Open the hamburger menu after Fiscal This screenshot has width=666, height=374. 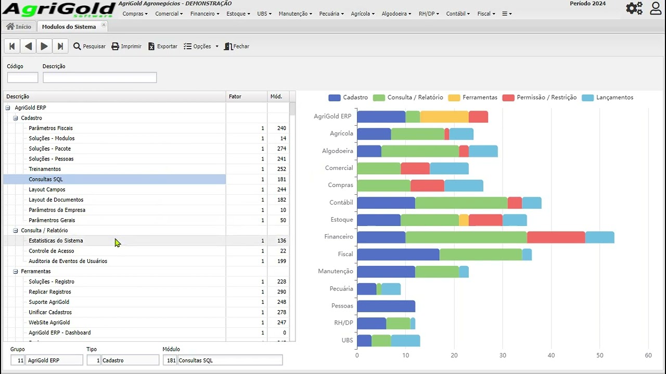point(507,14)
